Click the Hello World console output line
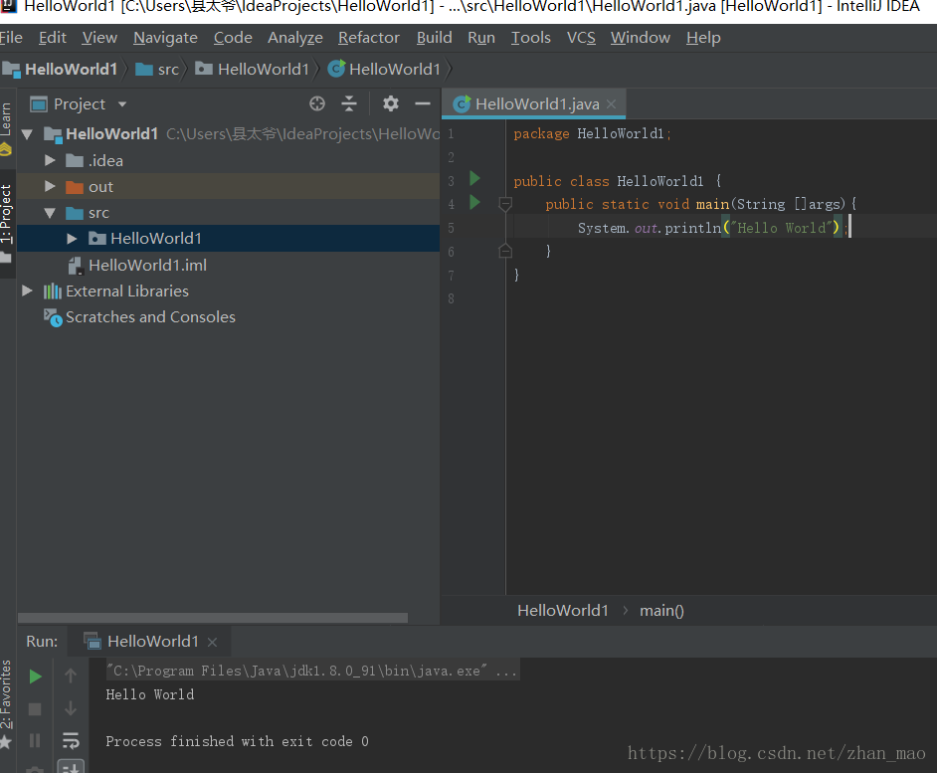 click(x=150, y=694)
